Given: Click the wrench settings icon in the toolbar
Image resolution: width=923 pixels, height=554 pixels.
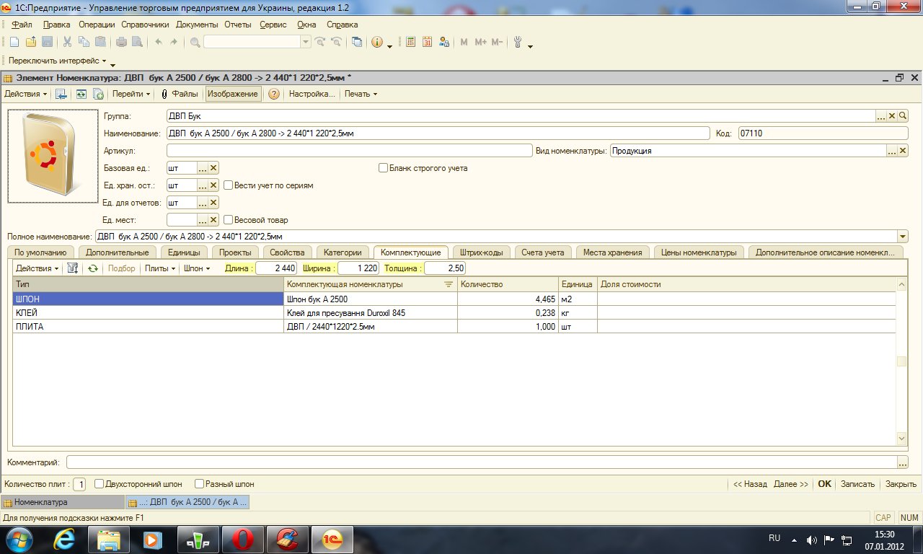Looking at the screenshot, I should click(x=517, y=42).
